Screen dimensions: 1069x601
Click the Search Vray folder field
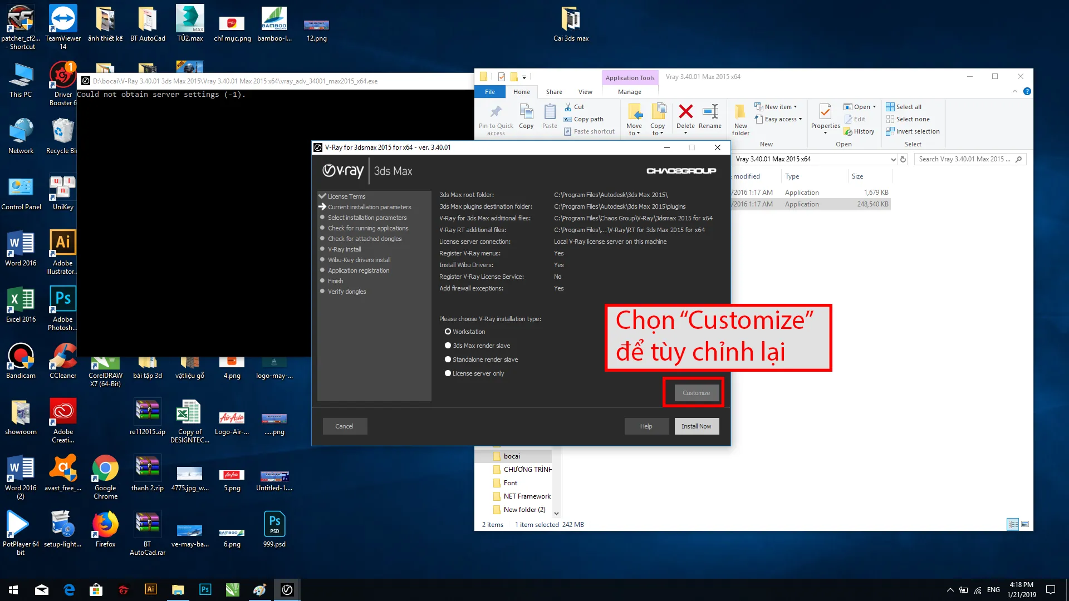(965, 159)
